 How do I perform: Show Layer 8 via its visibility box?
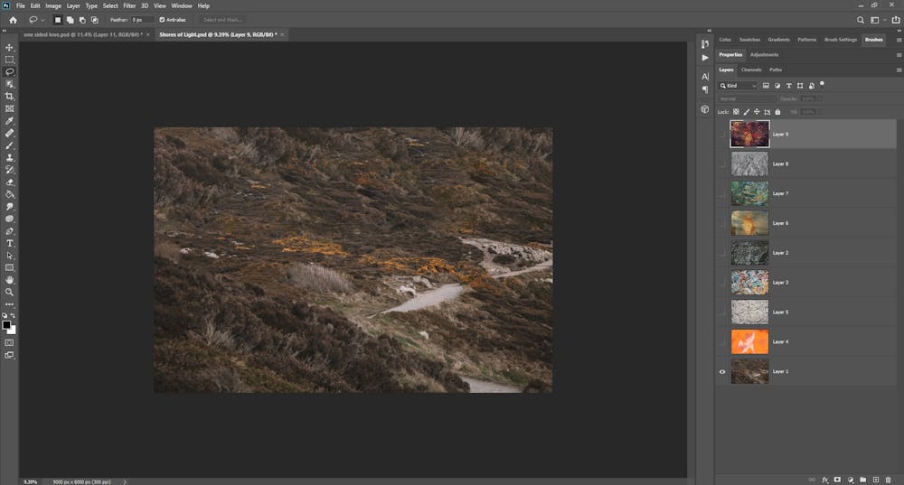point(721,163)
